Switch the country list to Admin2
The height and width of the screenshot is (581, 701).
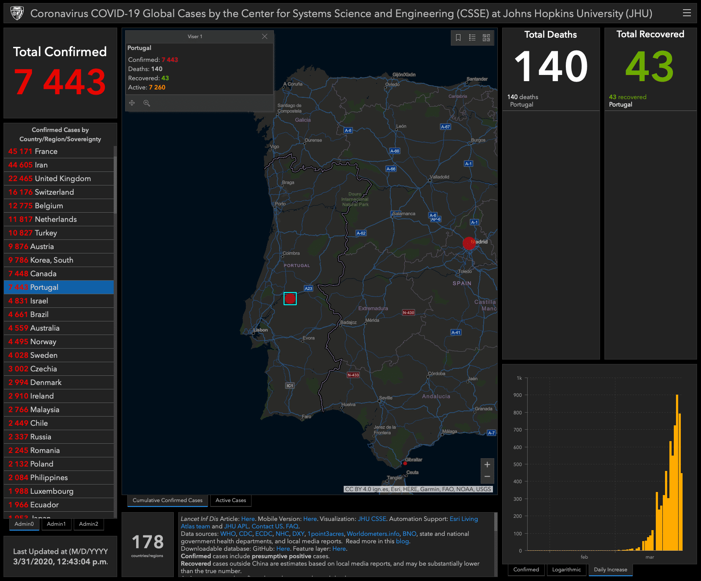89,524
